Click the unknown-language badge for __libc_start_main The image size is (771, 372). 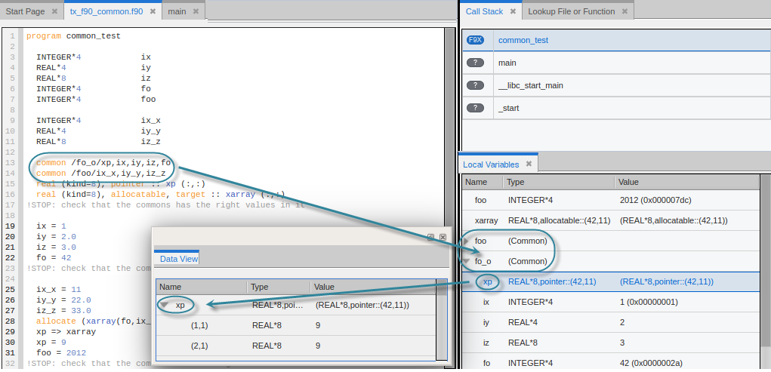[x=475, y=85]
